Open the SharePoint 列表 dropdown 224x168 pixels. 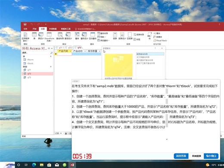point(49,37)
